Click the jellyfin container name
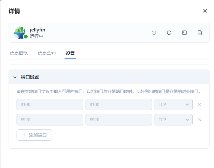This screenshot has height=168, width=214. pyautogui.click(x=38, y=30)
